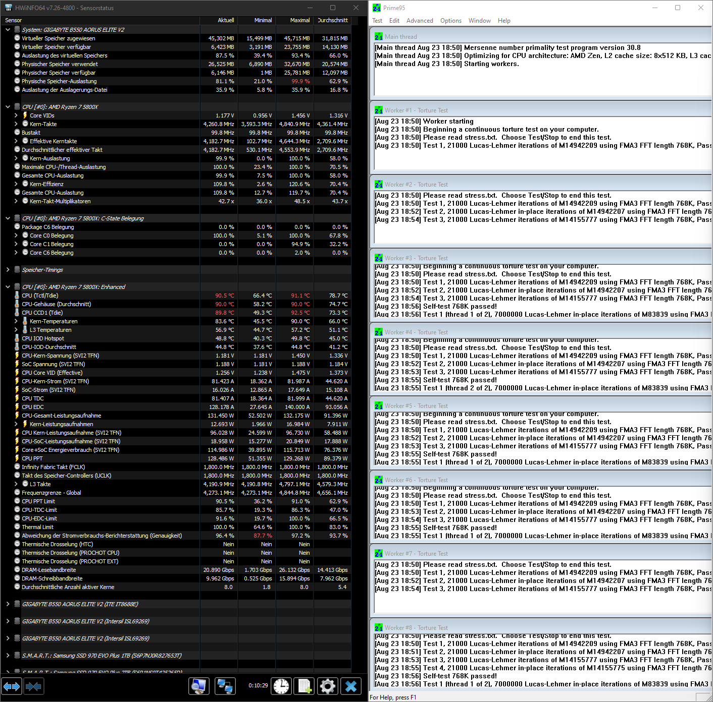
Task: Expand the Kern-Temperaturen row
Action: (16, 321)
